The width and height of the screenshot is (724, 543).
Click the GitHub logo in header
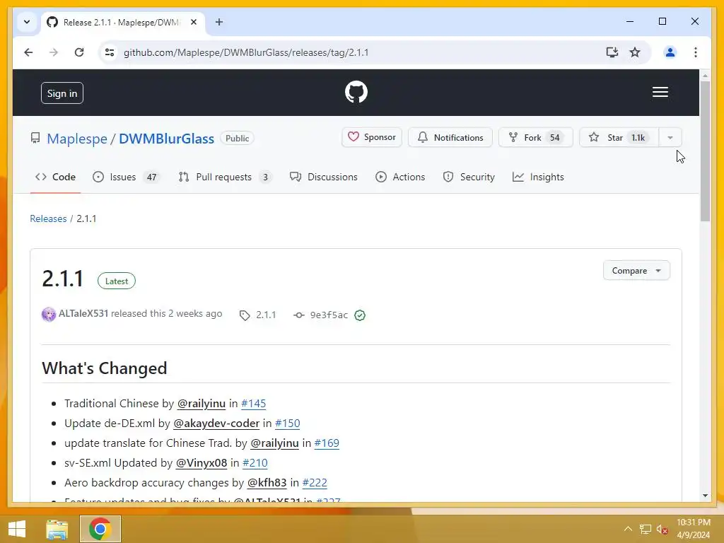[x=356, y=92]
